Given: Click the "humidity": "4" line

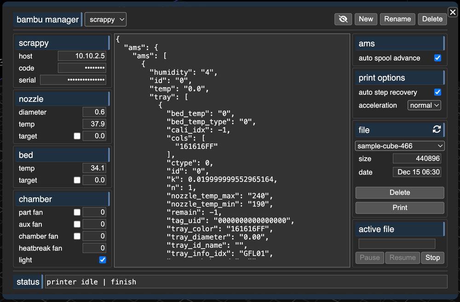Looking at the screenshot, I should coord(184,73).
